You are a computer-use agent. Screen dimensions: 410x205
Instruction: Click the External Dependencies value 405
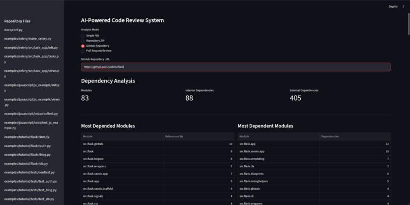pyautogui.click(x=296, y=98)
